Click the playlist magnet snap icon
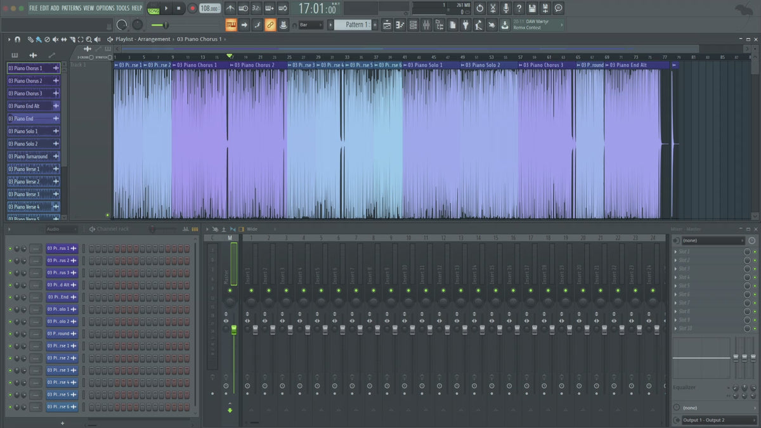 pos(17,39)
